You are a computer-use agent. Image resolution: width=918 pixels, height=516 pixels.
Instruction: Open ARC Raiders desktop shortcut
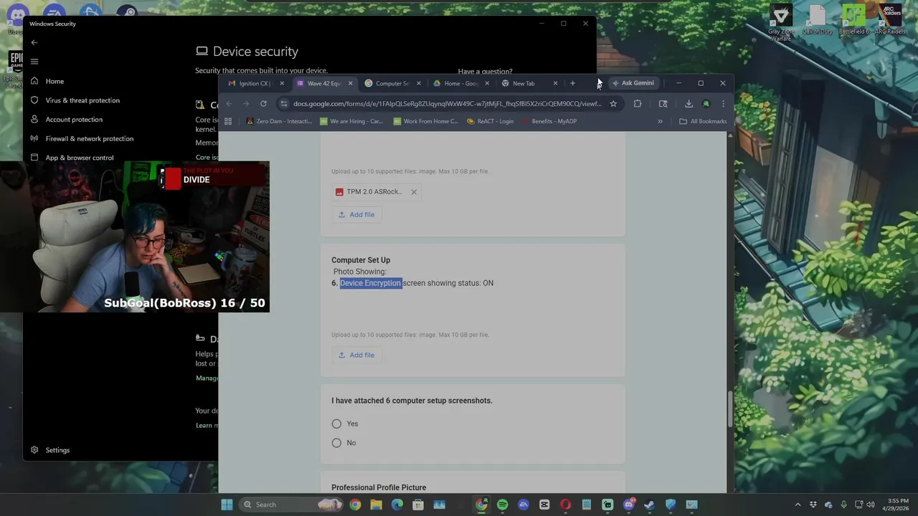click(x=890, y=20)
